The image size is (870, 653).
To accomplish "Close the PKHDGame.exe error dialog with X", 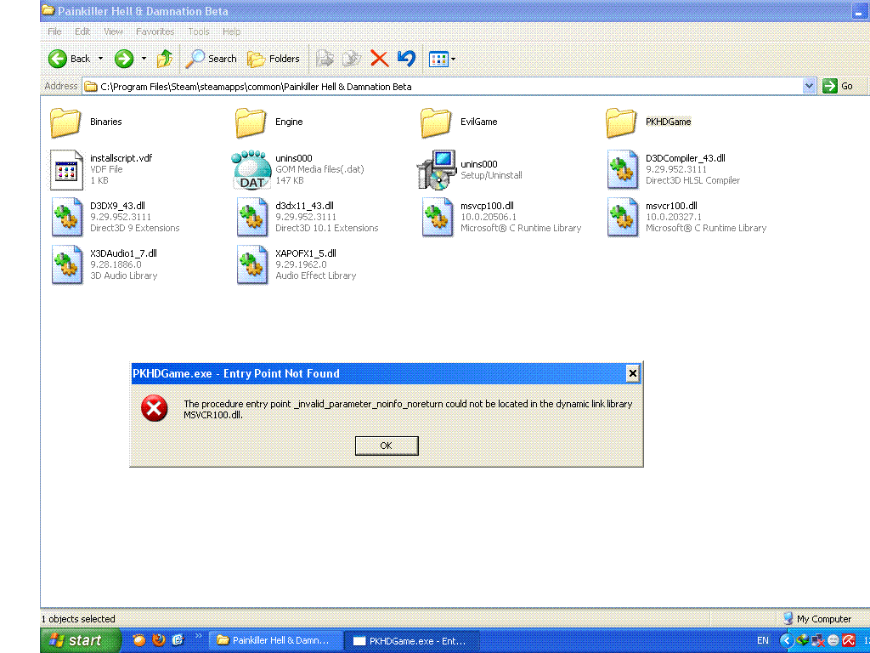I will [x=632, y=373].
